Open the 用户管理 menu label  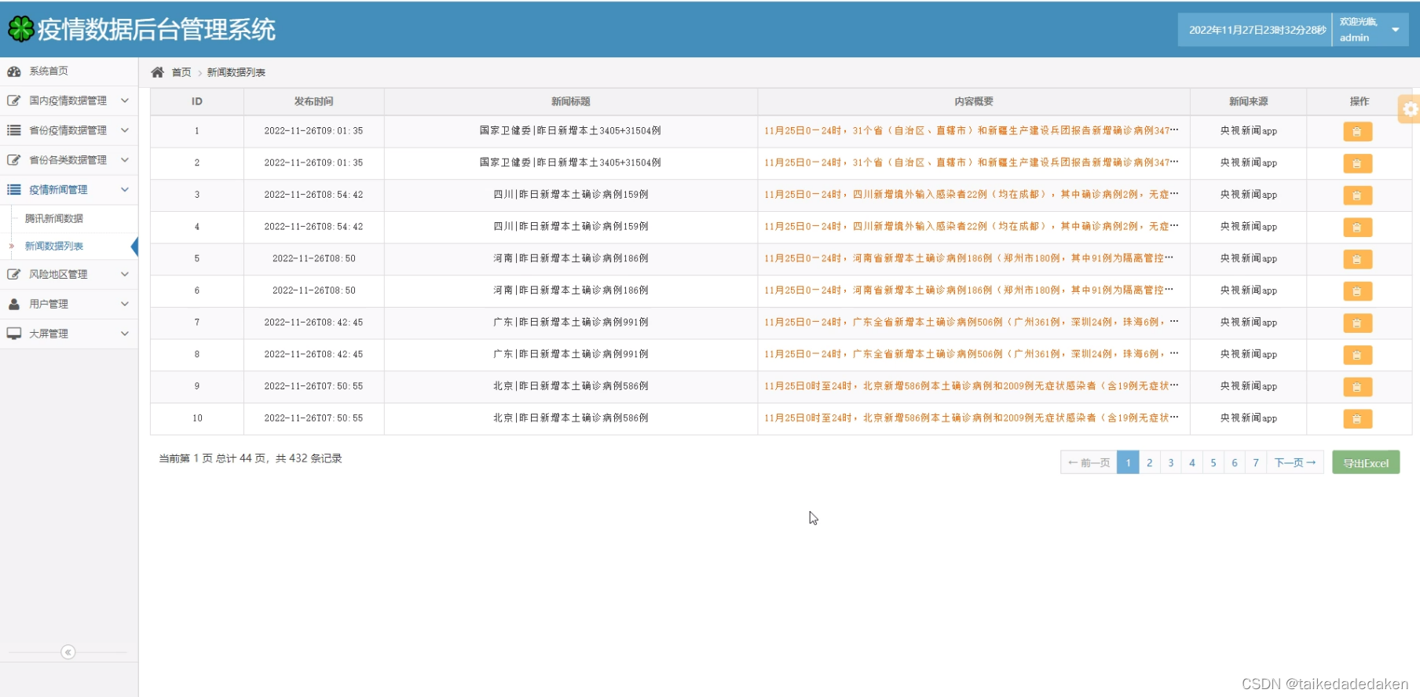point(49,304)
